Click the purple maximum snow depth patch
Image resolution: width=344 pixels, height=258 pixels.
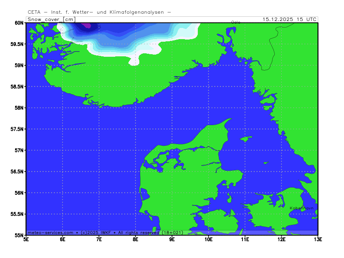87,25
